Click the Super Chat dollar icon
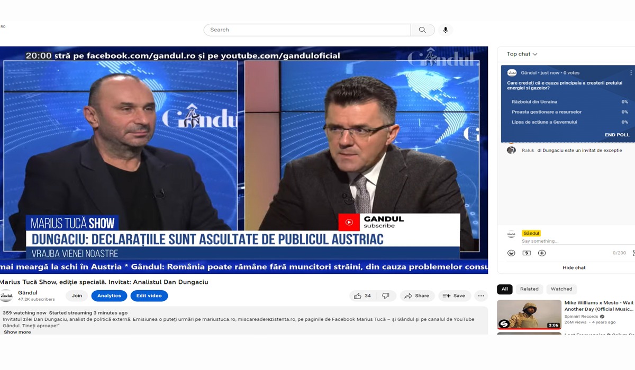The image size is (635, 370). [527, 253]
